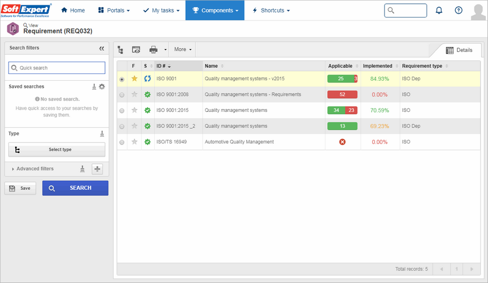
Task: Sort by Requirement type column
Action: point(425,66)
